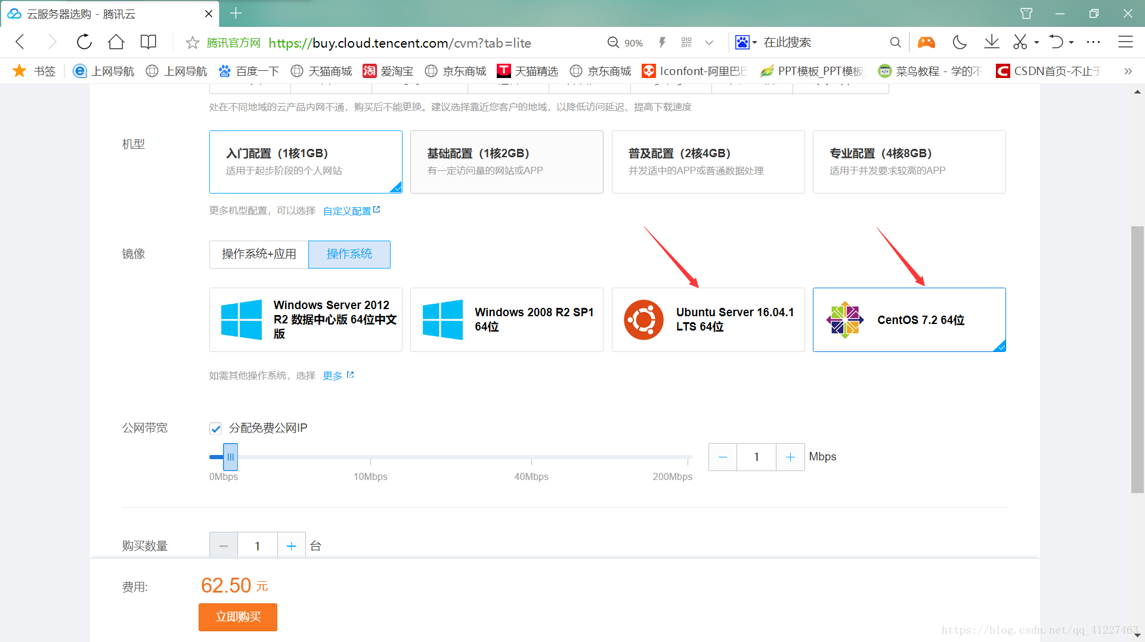Click the browser forward arrow
This screenshot has height=642, width=1145.
52,42
